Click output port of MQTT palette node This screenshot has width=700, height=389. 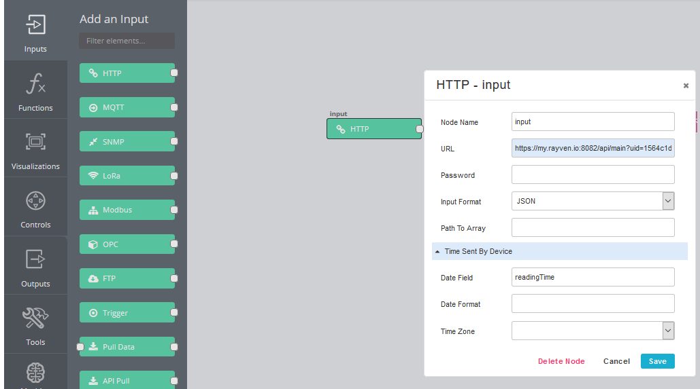[x=174, y=107]
